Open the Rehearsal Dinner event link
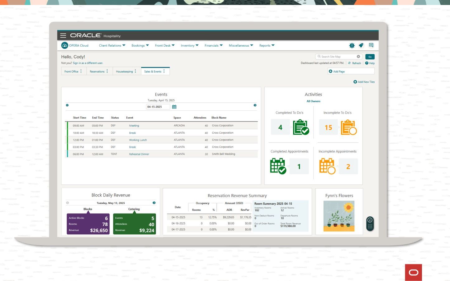The height and width of the screenshot is (281, 450). [x=139, y=154]
